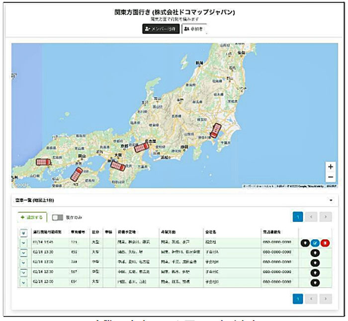Screen dimensions: 348x321
Task: Edit the 02/14 15:45 entry with blue icon
Action: 315,243
